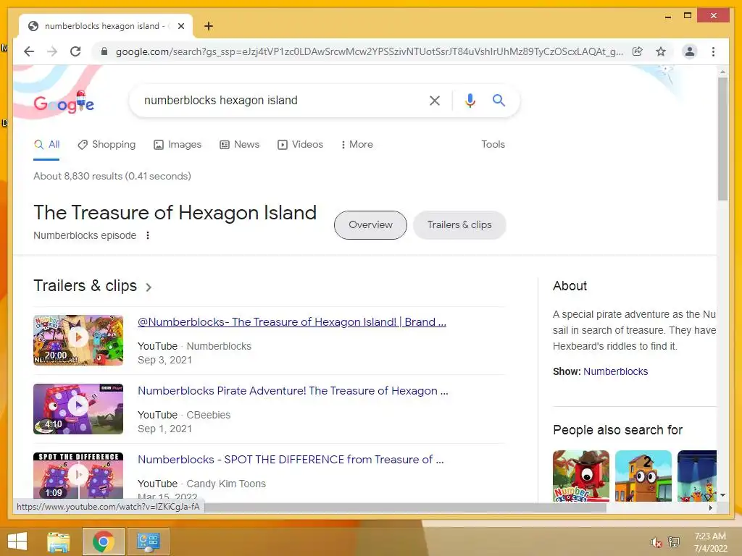Click the address bar URL
Image resolution: width=742 pixels, height=556 pixels.
pyautogui.click(x=369, y=51)
